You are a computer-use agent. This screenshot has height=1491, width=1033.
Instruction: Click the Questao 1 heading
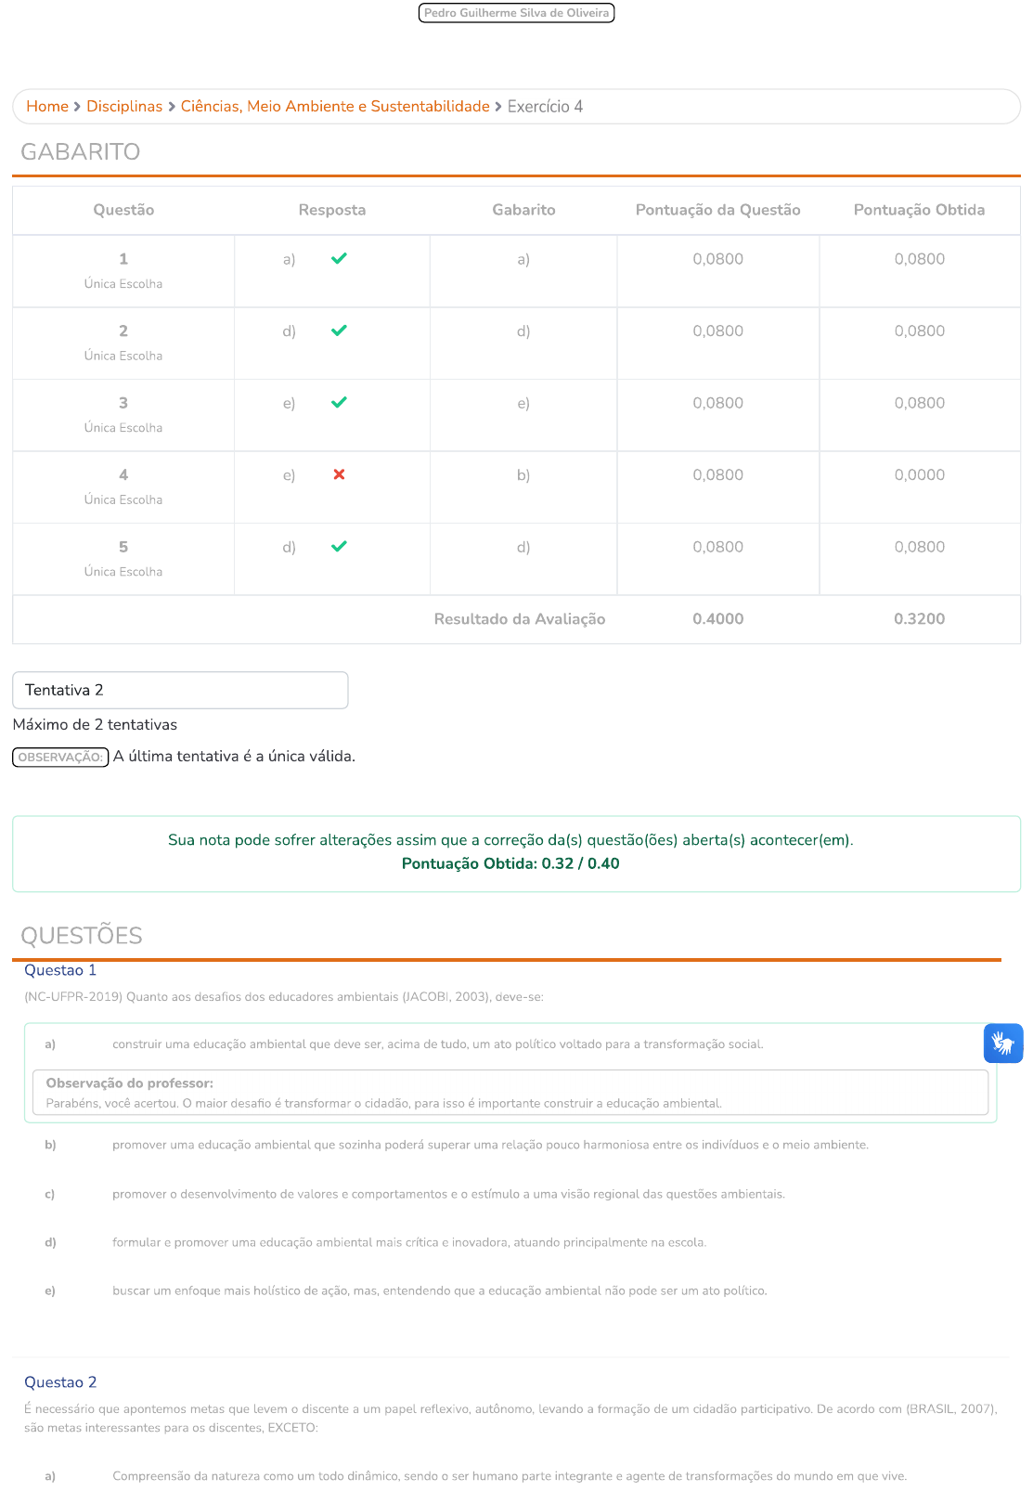[60, 970]
